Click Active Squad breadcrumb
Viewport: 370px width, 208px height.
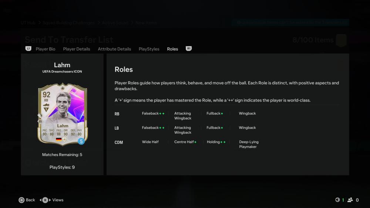(115, 23)
